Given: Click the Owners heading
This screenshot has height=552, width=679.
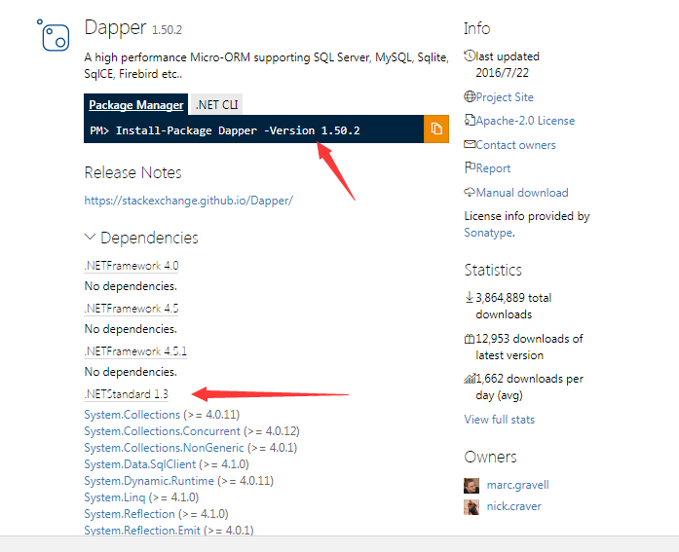Looking at the screenshot, I should coord(490,457).
